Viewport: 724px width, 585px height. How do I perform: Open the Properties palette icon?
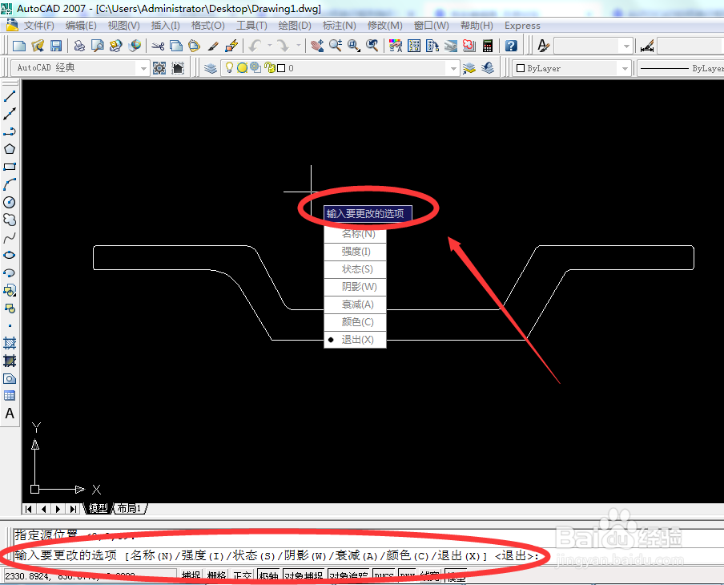396,46
